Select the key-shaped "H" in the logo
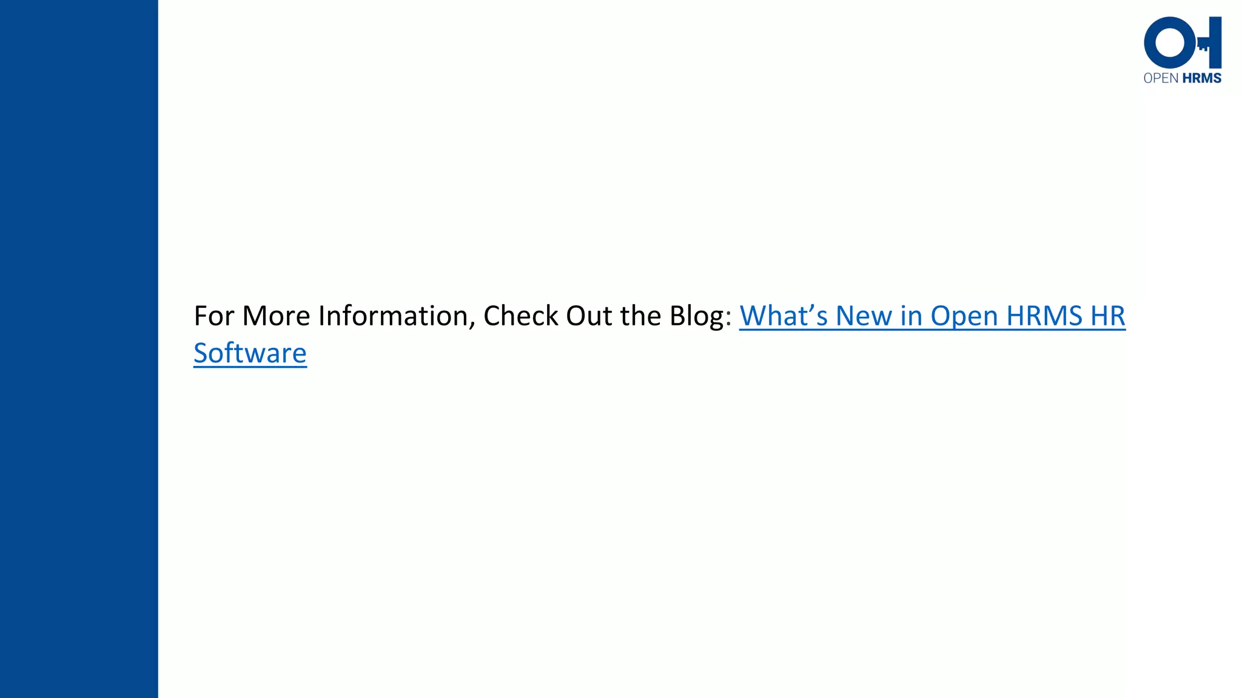 click(1210, 42)
